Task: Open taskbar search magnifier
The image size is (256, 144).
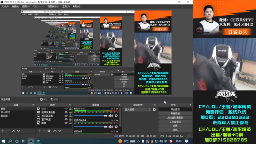Action: coord(10,141)
